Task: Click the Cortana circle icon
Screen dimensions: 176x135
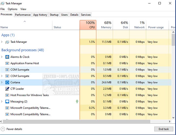Action: [x=7, y=83]
